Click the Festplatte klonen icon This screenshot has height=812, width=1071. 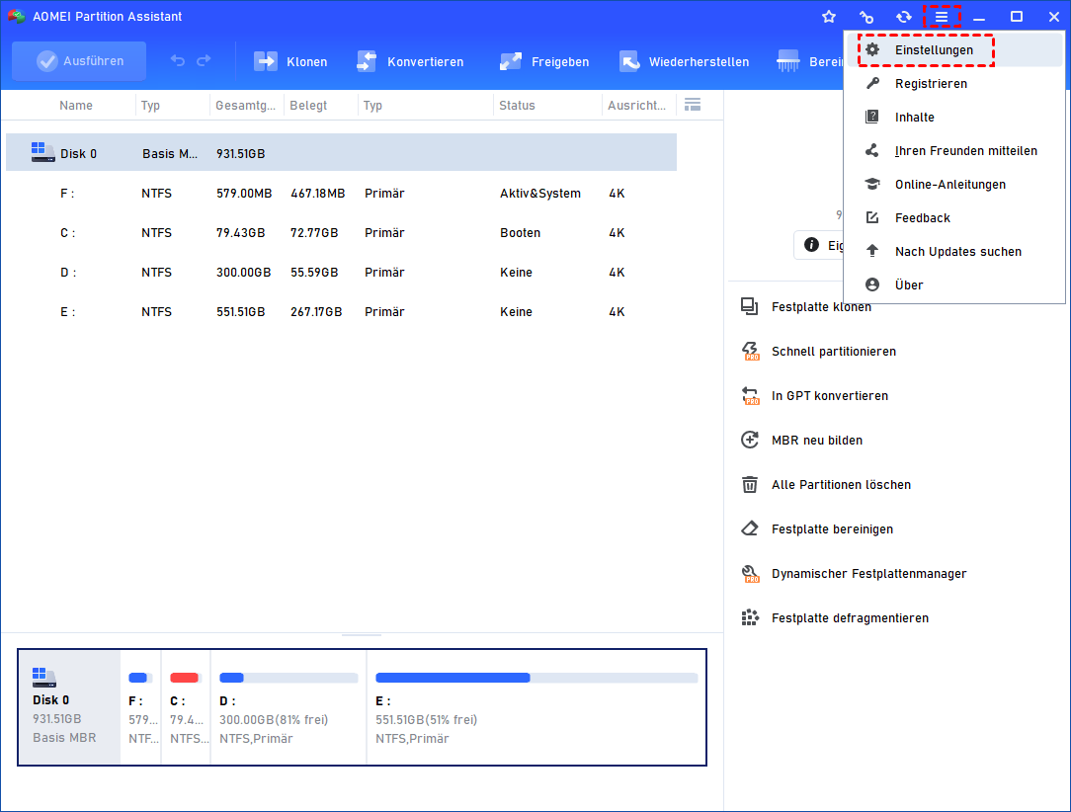point(749,306)
